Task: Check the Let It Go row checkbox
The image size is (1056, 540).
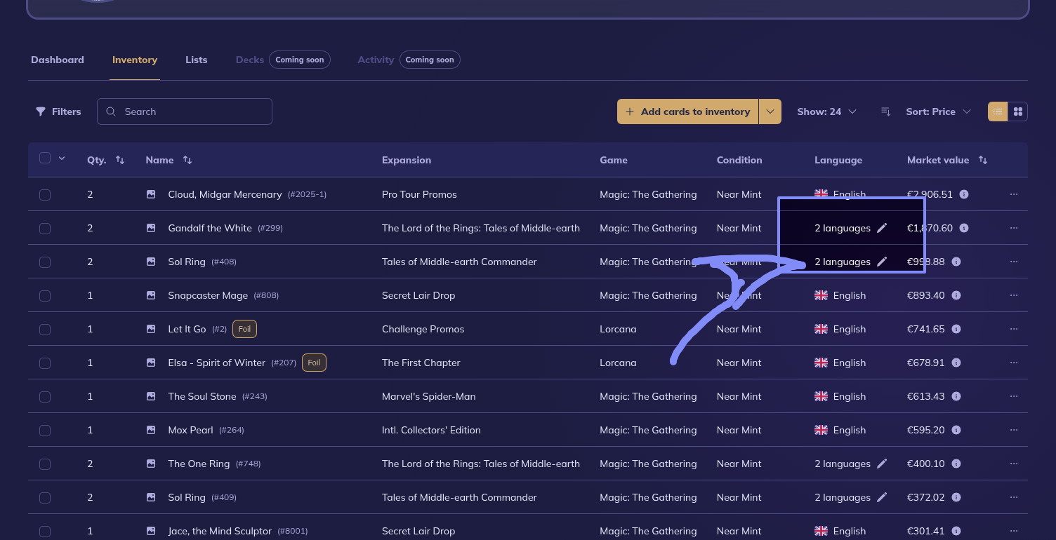Action: [x=45, y=329]
